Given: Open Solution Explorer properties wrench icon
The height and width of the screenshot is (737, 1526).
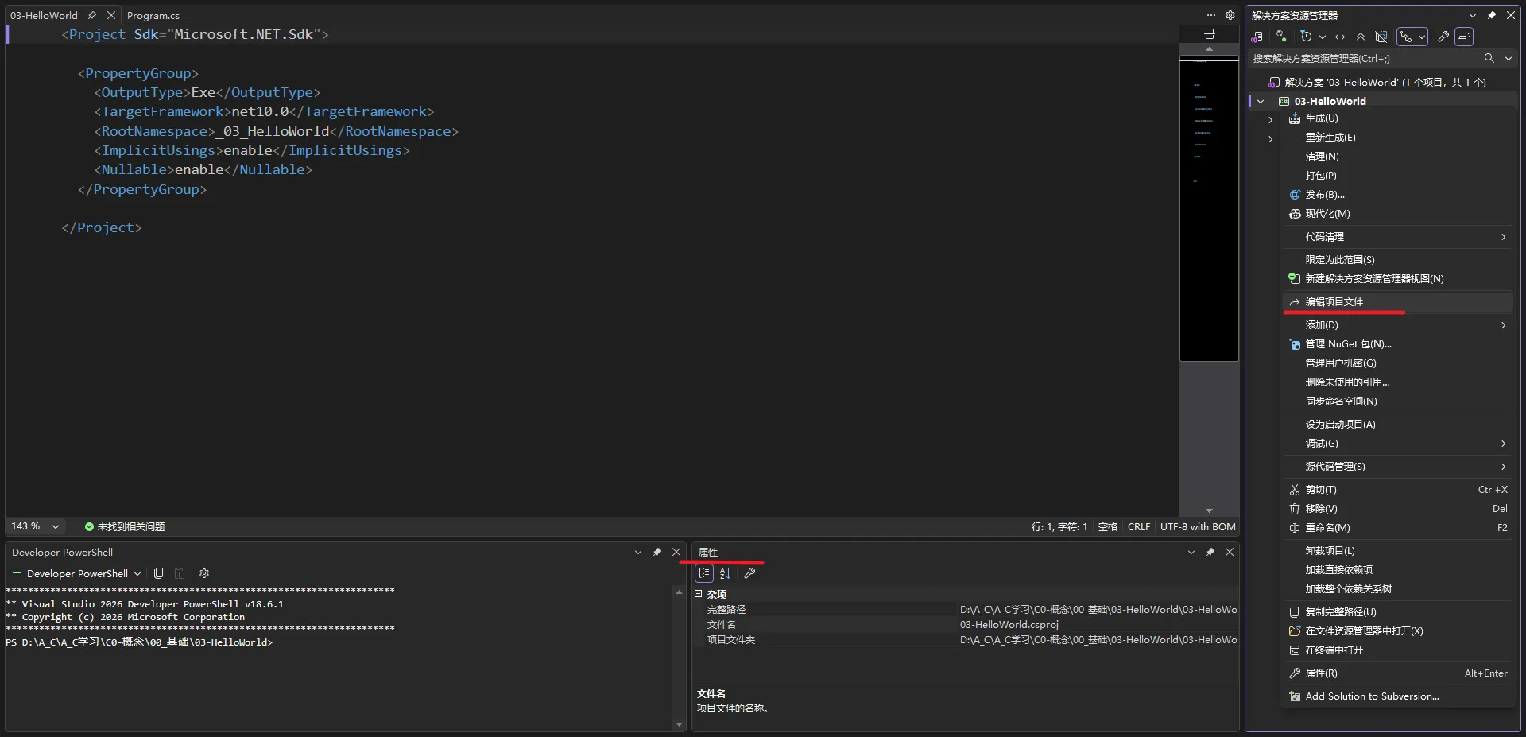Looking at the screenshot, I should coord(1443,37).
